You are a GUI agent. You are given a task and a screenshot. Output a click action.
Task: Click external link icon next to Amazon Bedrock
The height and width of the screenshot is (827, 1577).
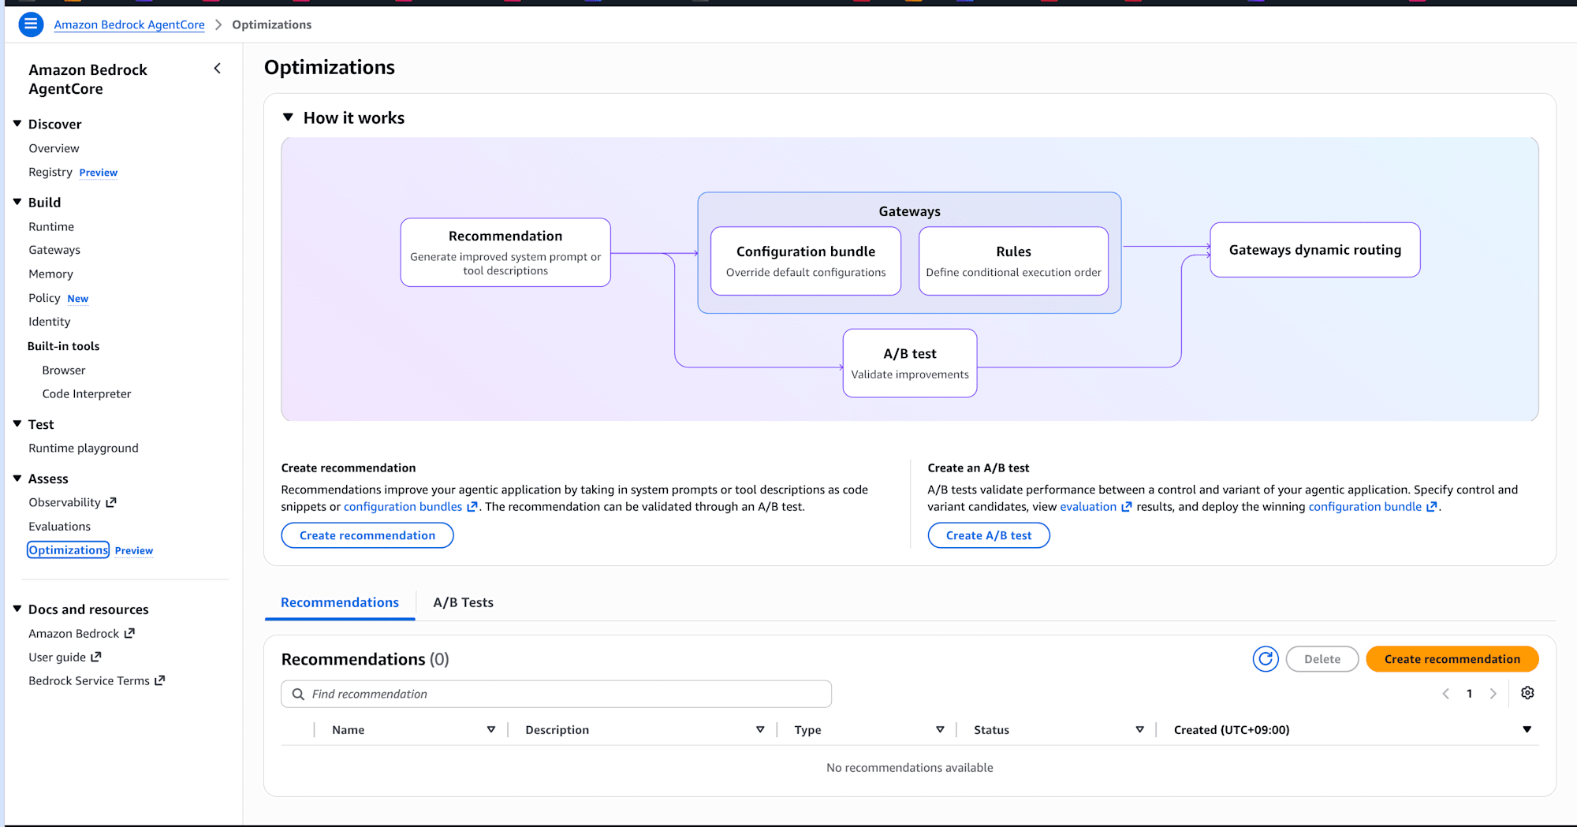click(x=129, y=633)
